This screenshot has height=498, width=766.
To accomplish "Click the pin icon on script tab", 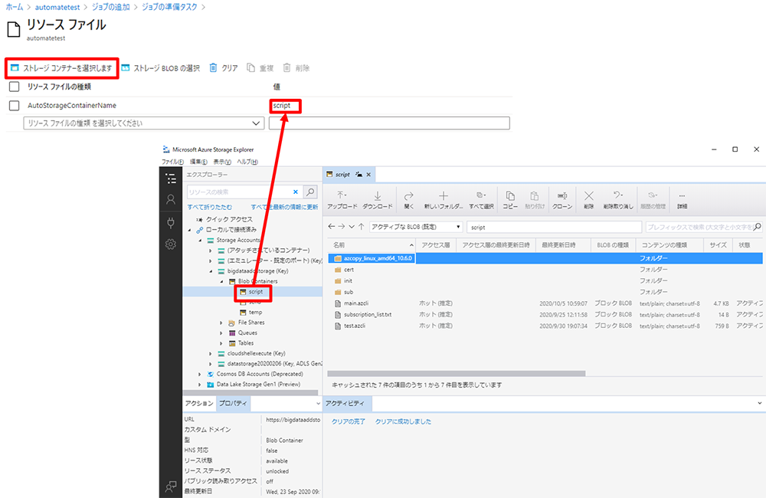I will pos(359,175).
